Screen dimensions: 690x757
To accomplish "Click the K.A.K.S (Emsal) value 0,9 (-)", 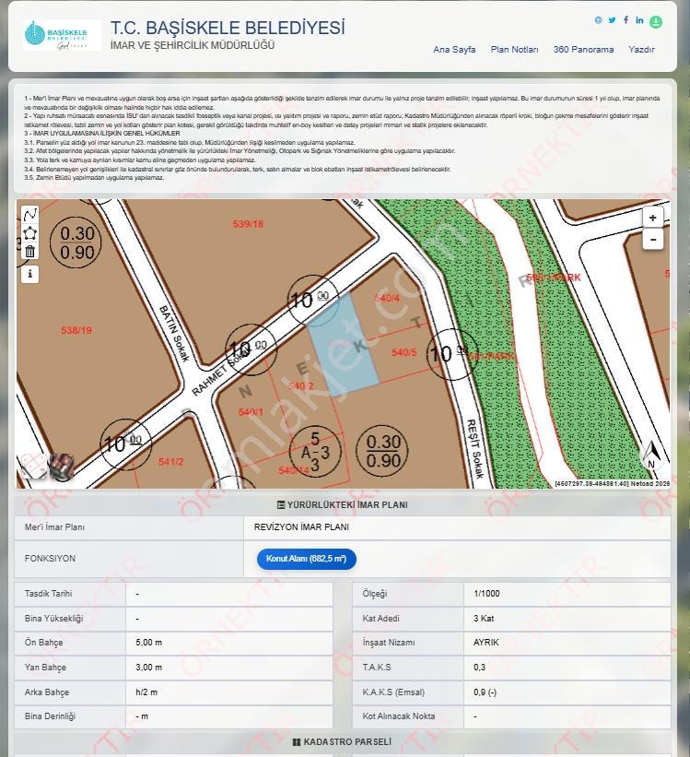I will (485, 692).
